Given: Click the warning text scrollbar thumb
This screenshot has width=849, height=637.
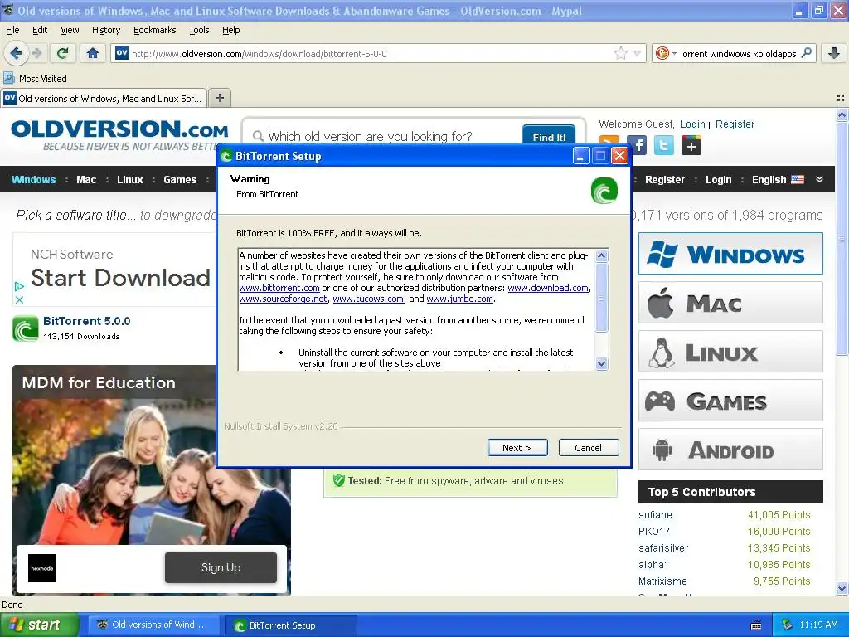Looking at the screenshot, I should 602,299.
